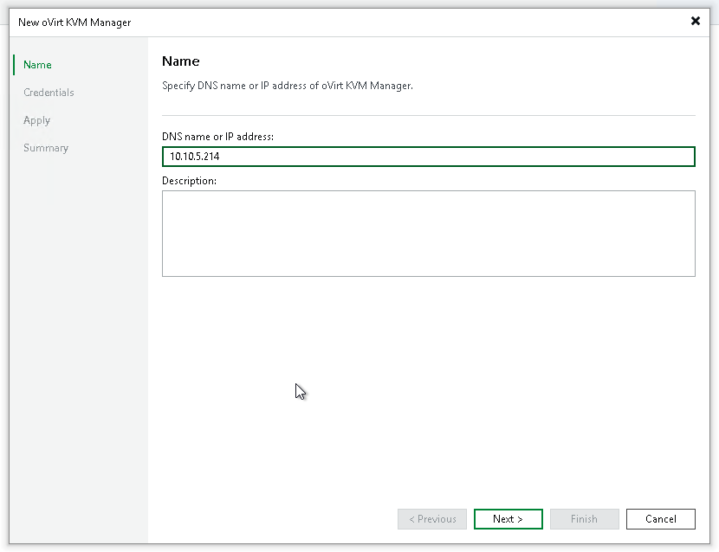The image size is (719, 552).
Task: Open the Apply step in the sidebar
Action: (x=36, y=120)
